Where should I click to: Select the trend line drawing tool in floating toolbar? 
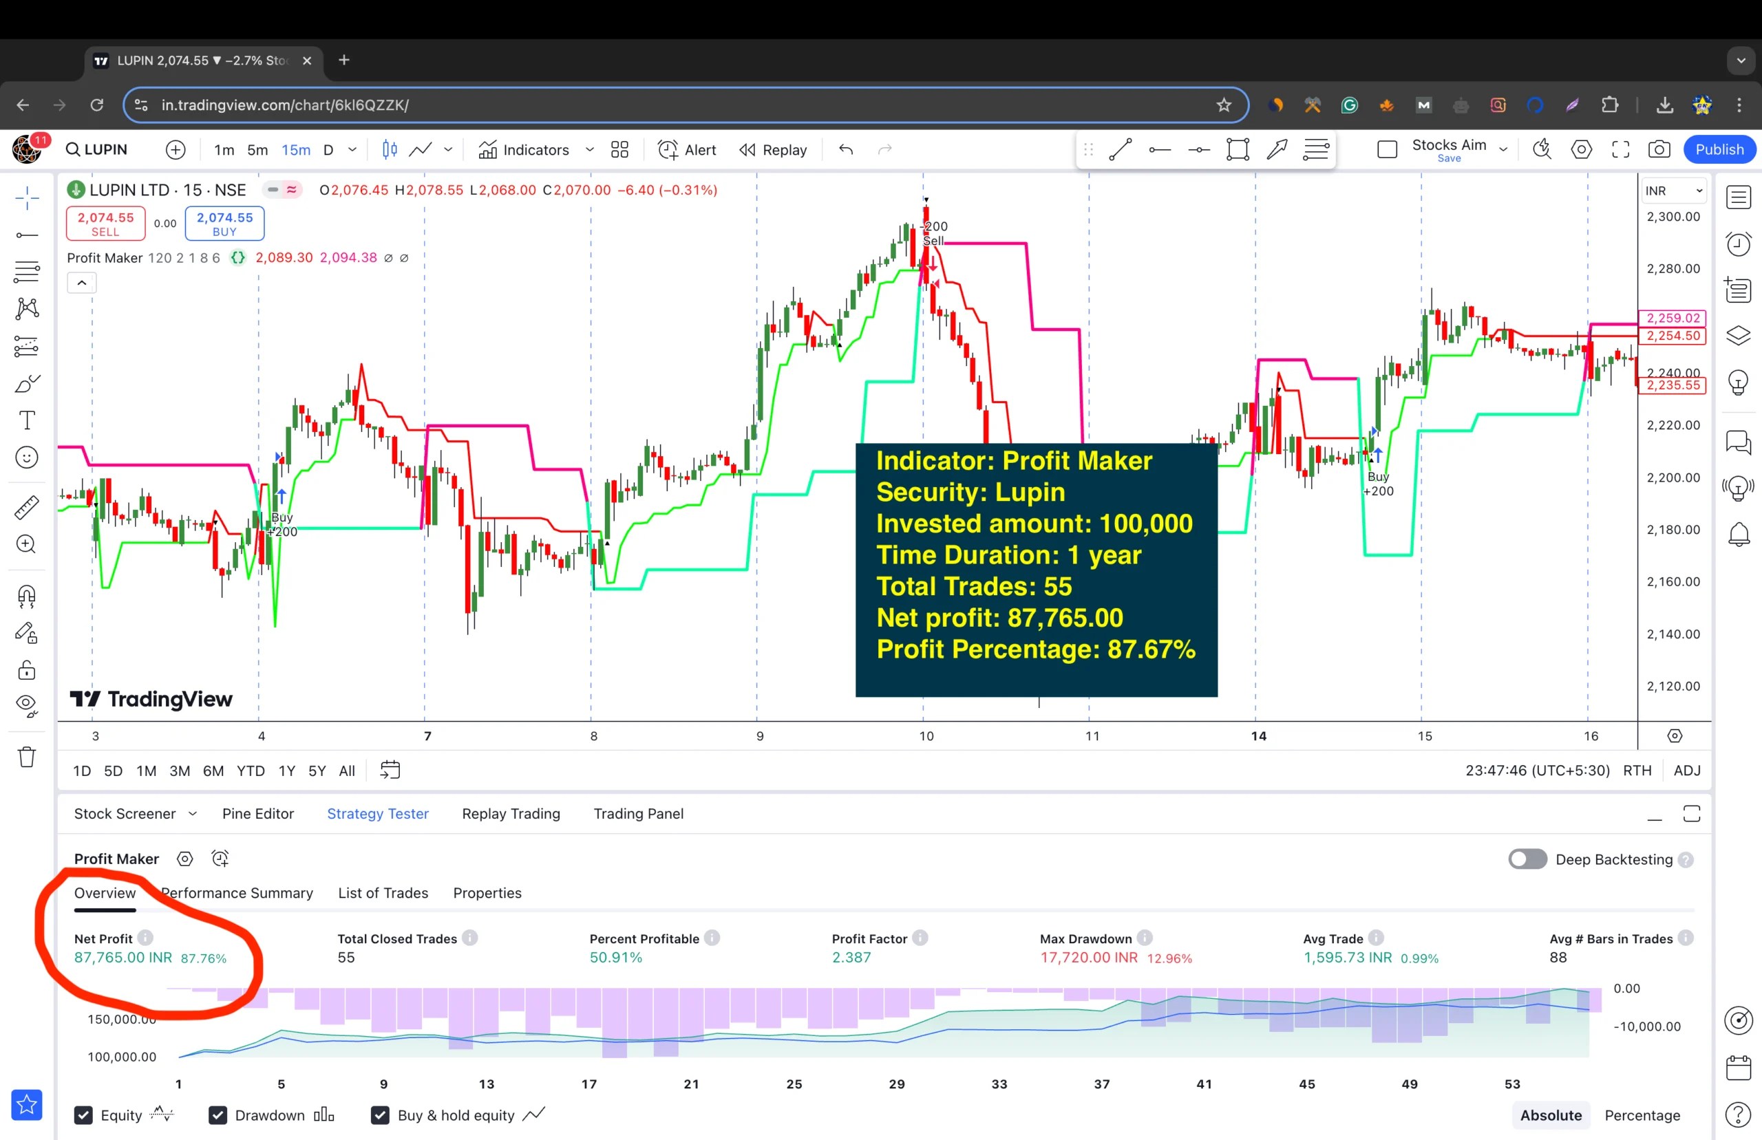[1120, 149]
